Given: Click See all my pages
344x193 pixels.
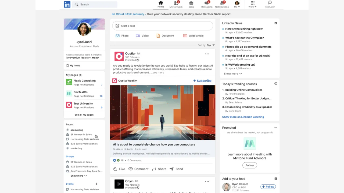Looking at the screenshot, I should click(84, 115).
